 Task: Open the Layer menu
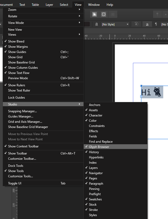pos(49,5)
